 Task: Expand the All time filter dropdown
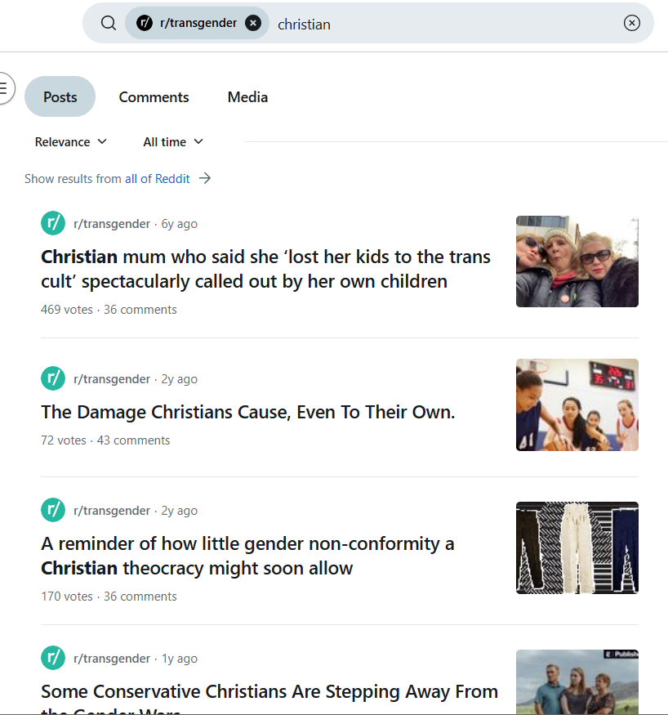point(173,141)
